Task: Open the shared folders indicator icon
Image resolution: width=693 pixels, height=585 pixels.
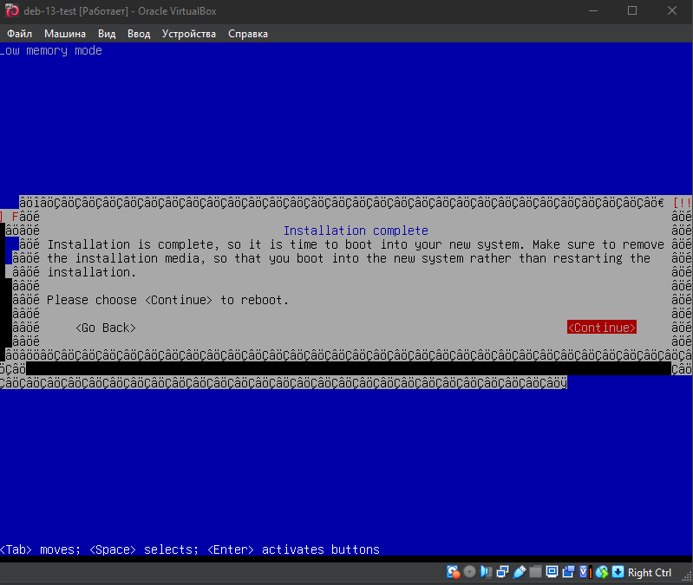Action: [x=535, y=572]
